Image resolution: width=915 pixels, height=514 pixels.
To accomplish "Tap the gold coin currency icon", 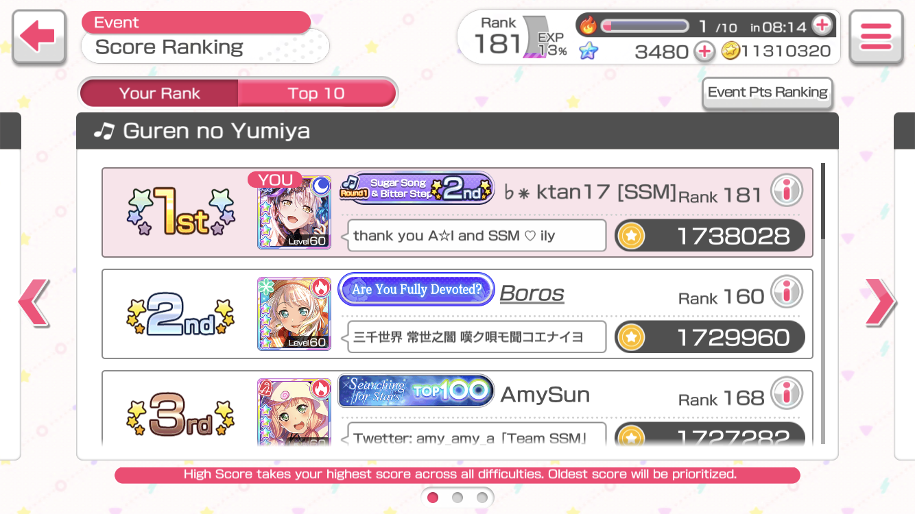I will [x=730, y=51].
